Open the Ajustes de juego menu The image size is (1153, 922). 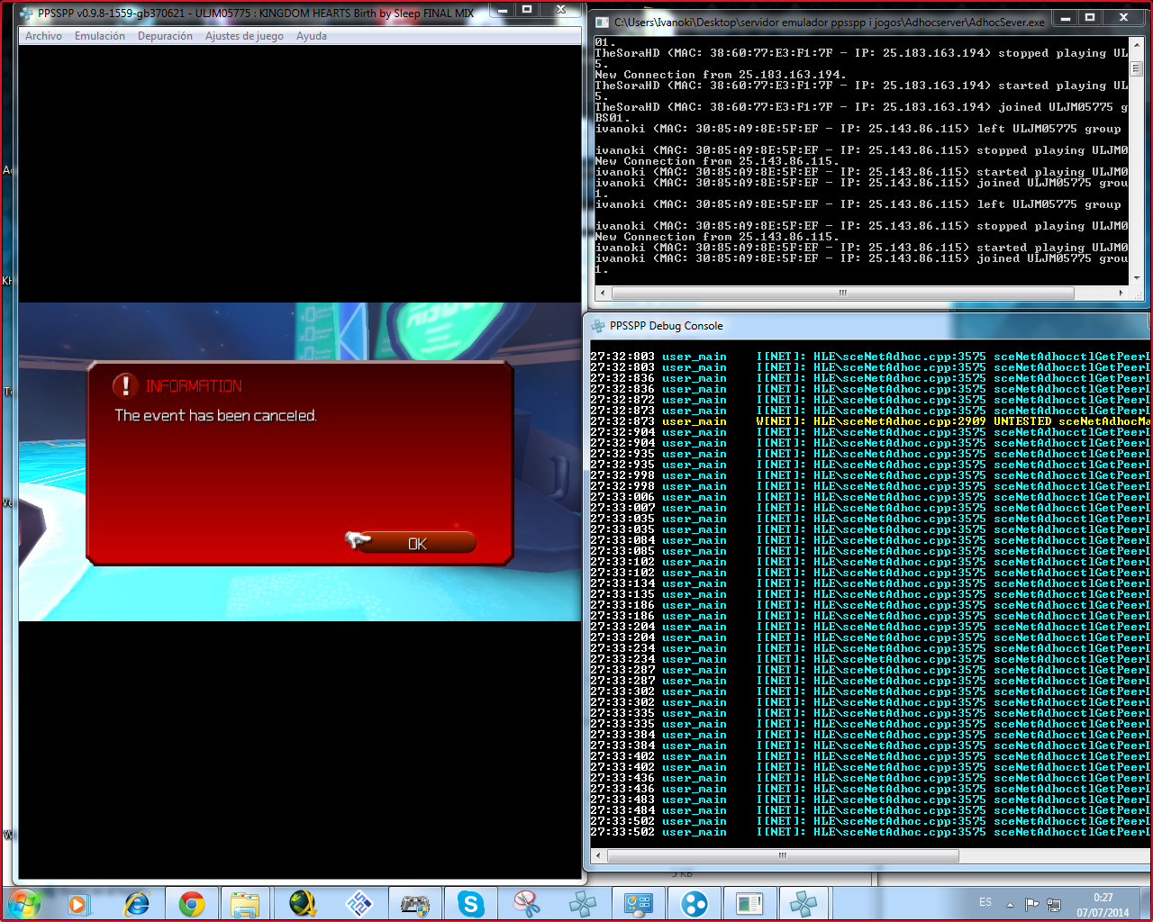[244, 36]
